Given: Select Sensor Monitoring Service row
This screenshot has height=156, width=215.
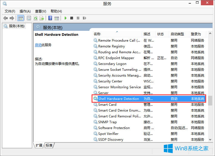Looking at the screenshot, I should tap(120, 87).
